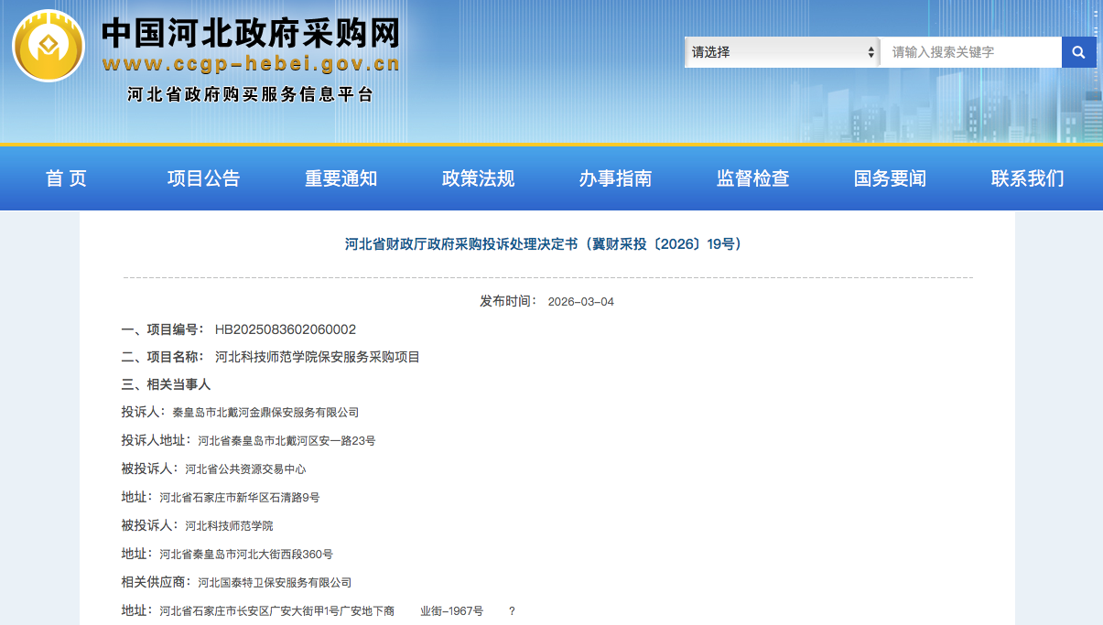Image resolution: width=1103 pixels, height=625 pixels.
Task: Click project name 河北科技师范学院保安服务采购项目
Action: coord(317,357)
